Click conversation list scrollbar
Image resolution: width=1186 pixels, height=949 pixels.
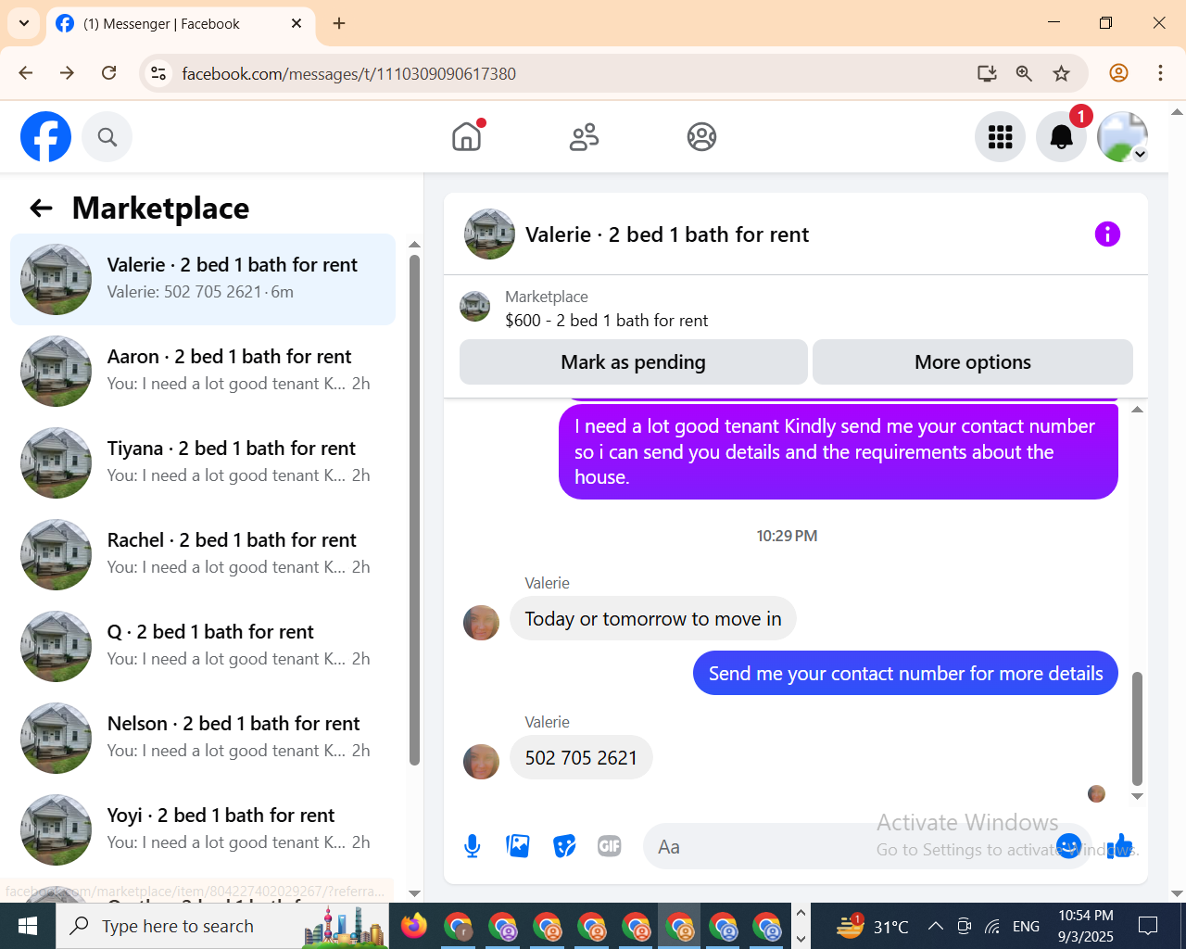[414, 510]
